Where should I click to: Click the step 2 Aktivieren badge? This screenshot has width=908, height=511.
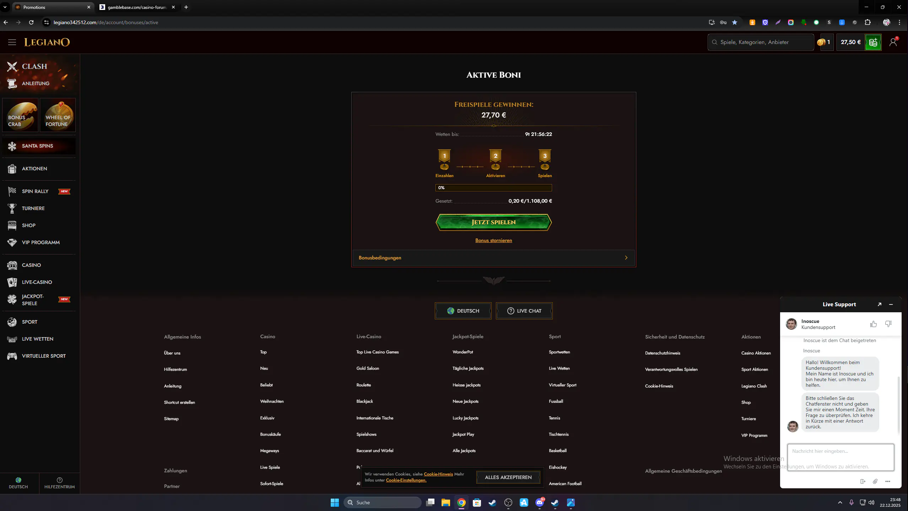tap(496, 160)
